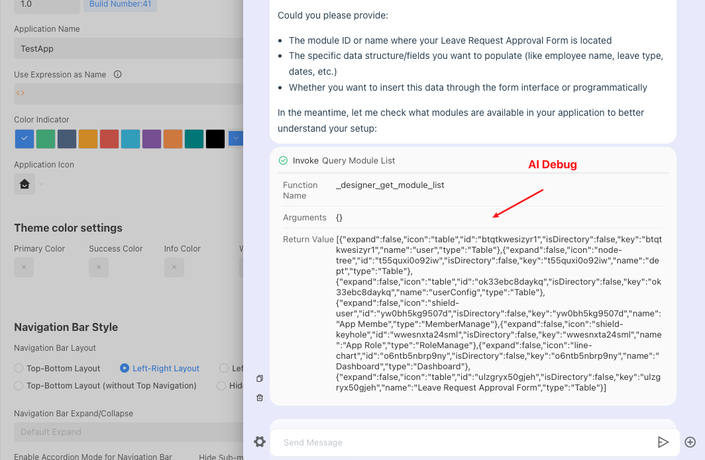The width and height of the screenshot is (705, 460).
Task: Click the Build Number:41 badge
Action: tap(120, 4)
